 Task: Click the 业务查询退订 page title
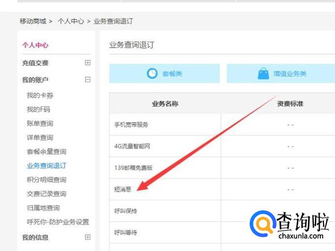click(x=132, y=45)
